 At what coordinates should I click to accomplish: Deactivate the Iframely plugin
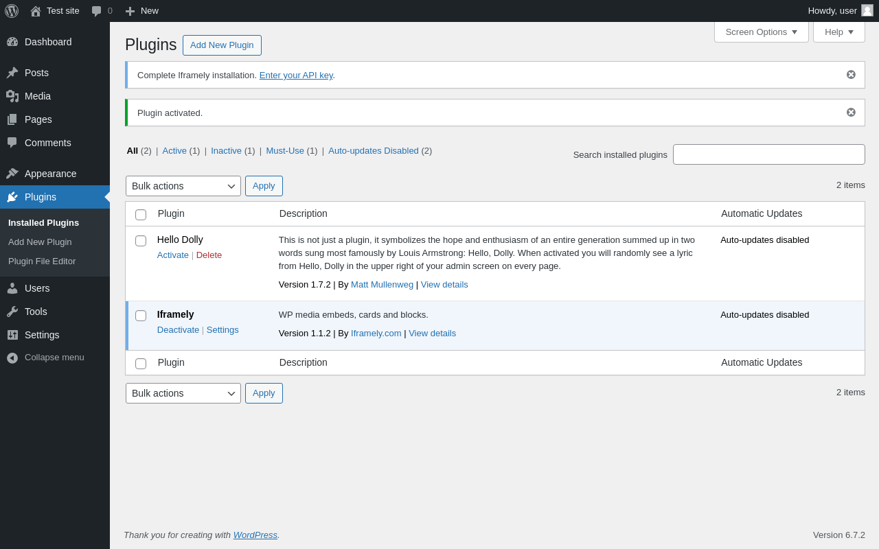pos(178,330)
